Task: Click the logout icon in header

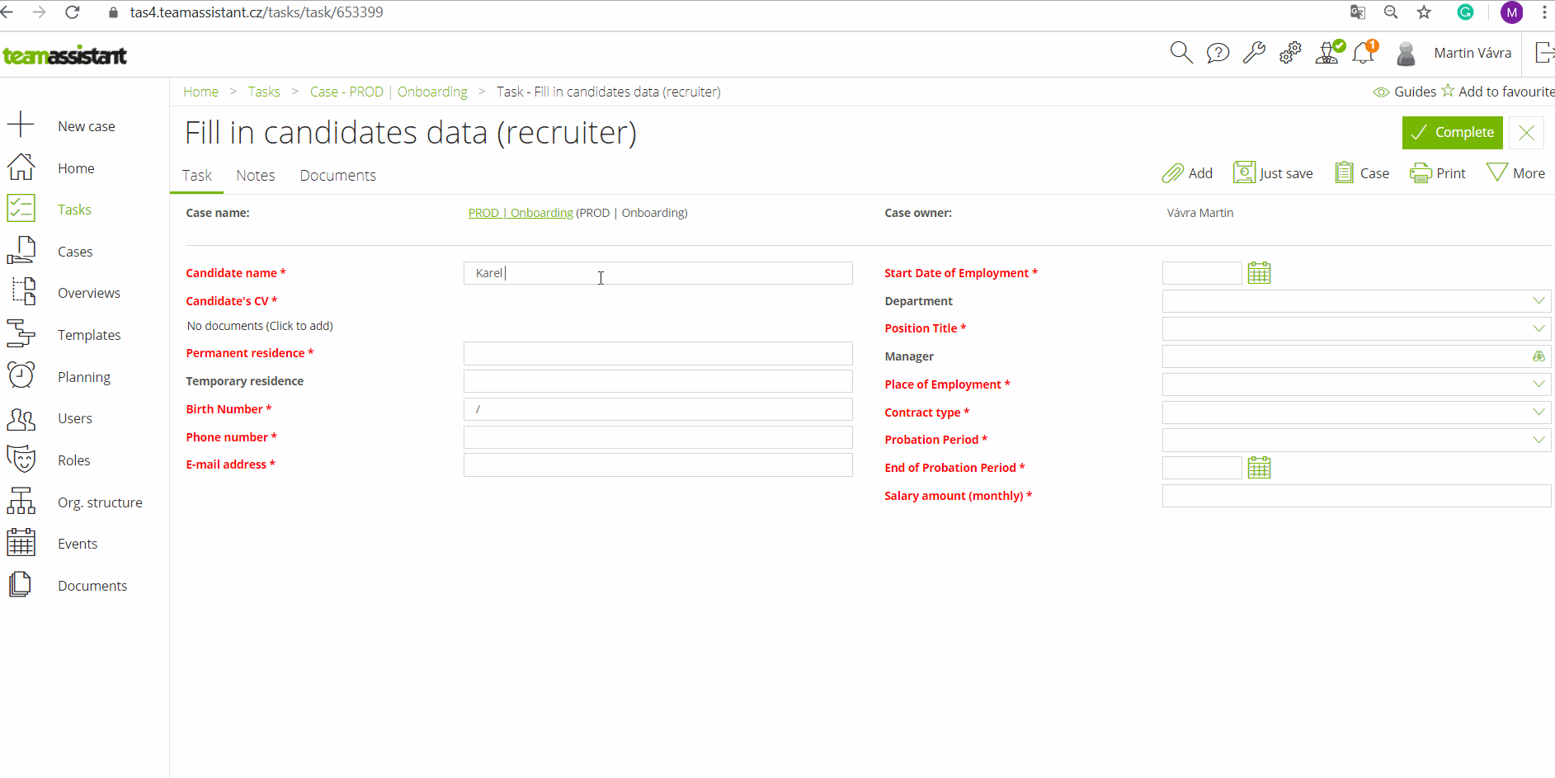Action: coord(1544,53)
